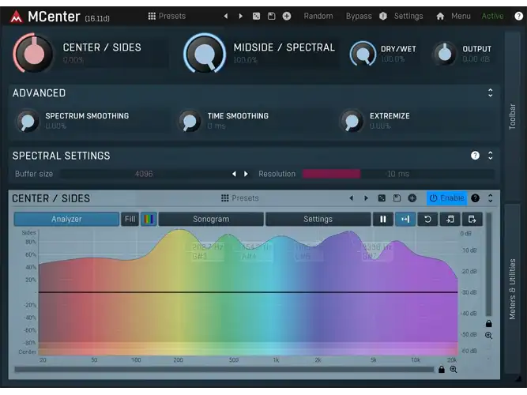The width and height of the screenshot is (527, 395).
Task: Open the main Menu
Action: (461, 16)
